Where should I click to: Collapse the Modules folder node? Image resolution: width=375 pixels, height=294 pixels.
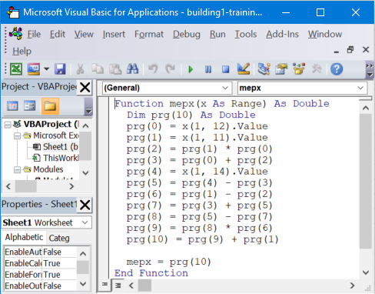pos(18,169)
